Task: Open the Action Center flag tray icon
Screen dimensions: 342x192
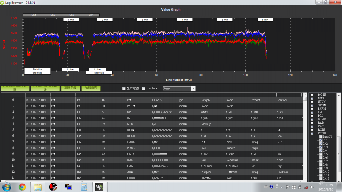Action: (x=287, y=187)
